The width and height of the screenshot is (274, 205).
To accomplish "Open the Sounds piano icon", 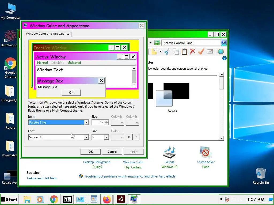I will (169, 152).
